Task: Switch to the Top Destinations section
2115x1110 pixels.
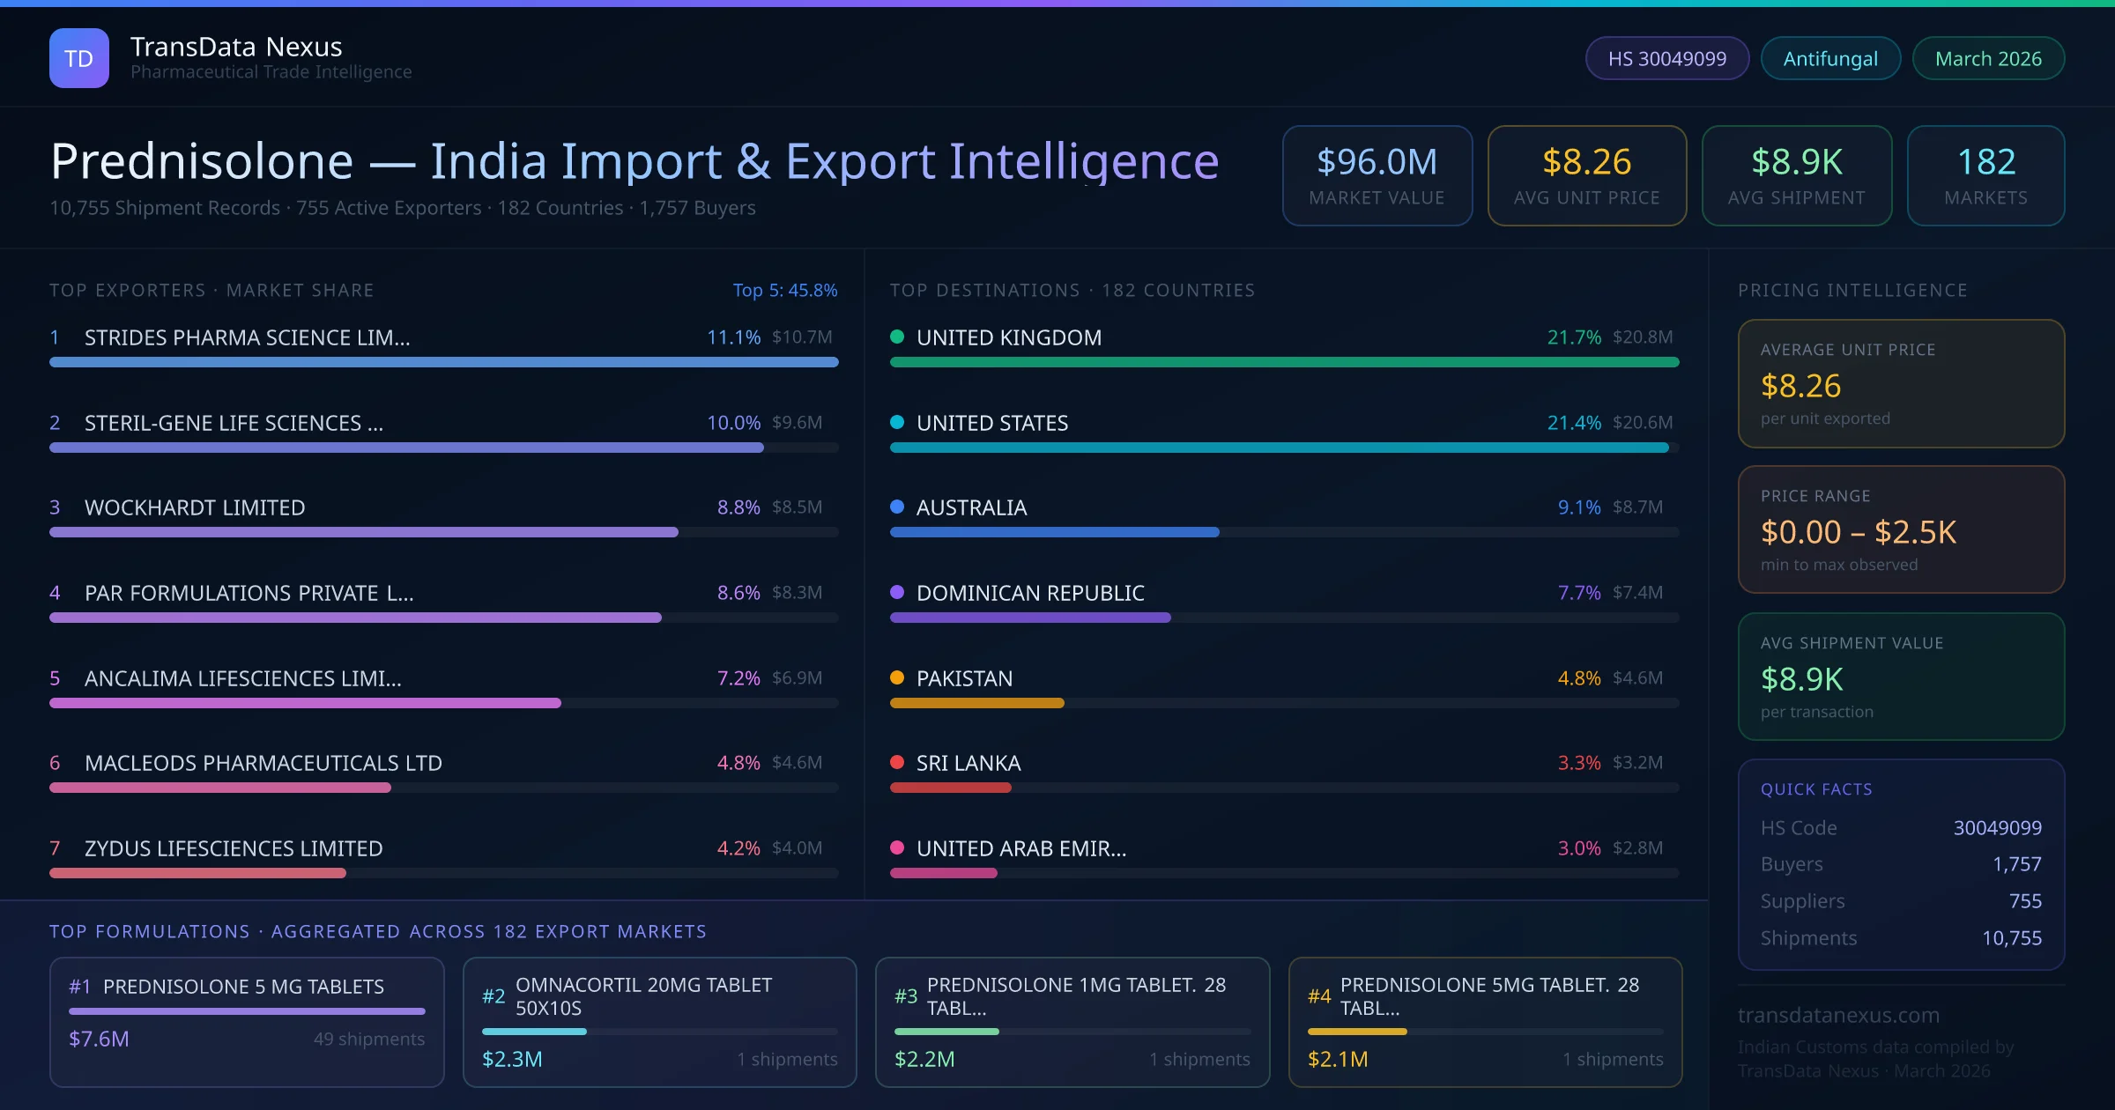Action: pos(1072,289)
